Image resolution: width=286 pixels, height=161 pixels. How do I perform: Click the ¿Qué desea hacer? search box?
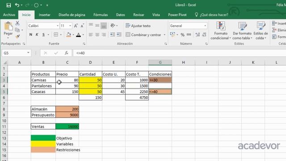pos(211,15)
